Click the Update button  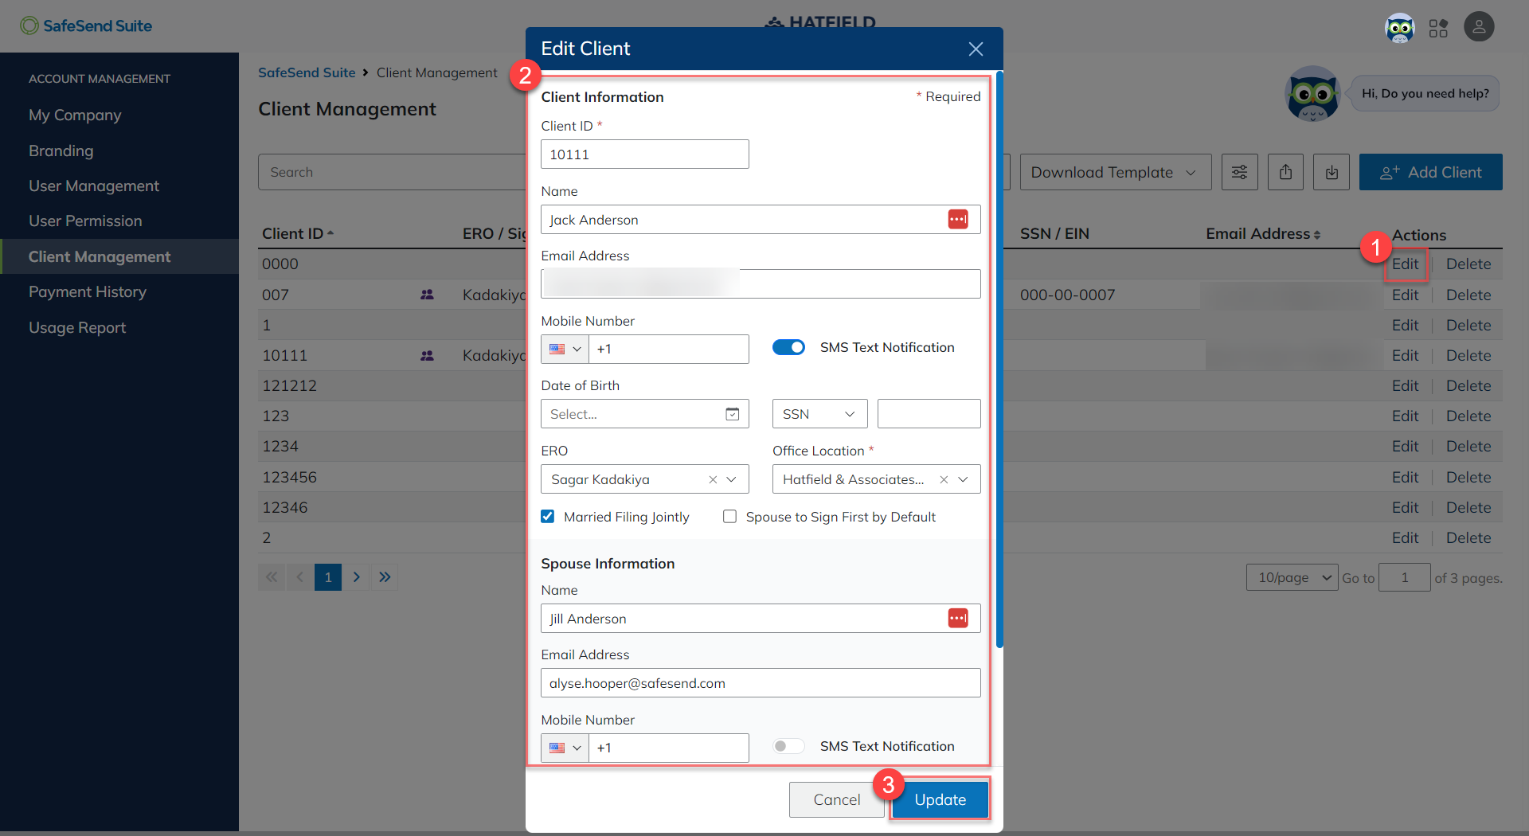point(939,799)
